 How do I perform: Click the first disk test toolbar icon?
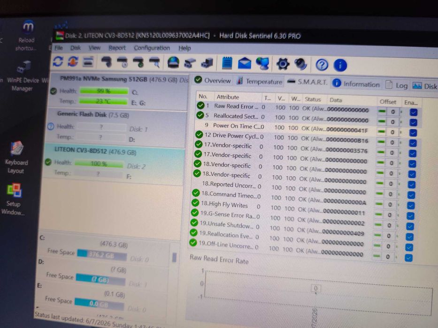tap(107, 62)
